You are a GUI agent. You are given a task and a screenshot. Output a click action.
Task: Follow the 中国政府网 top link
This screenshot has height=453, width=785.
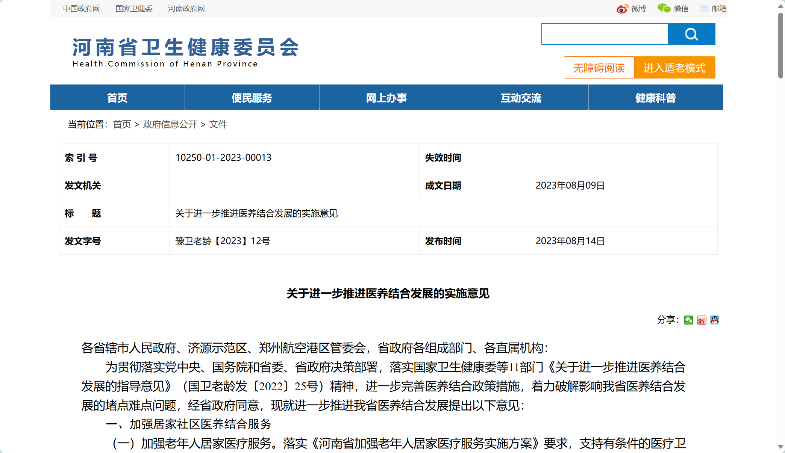pos(81,9)
